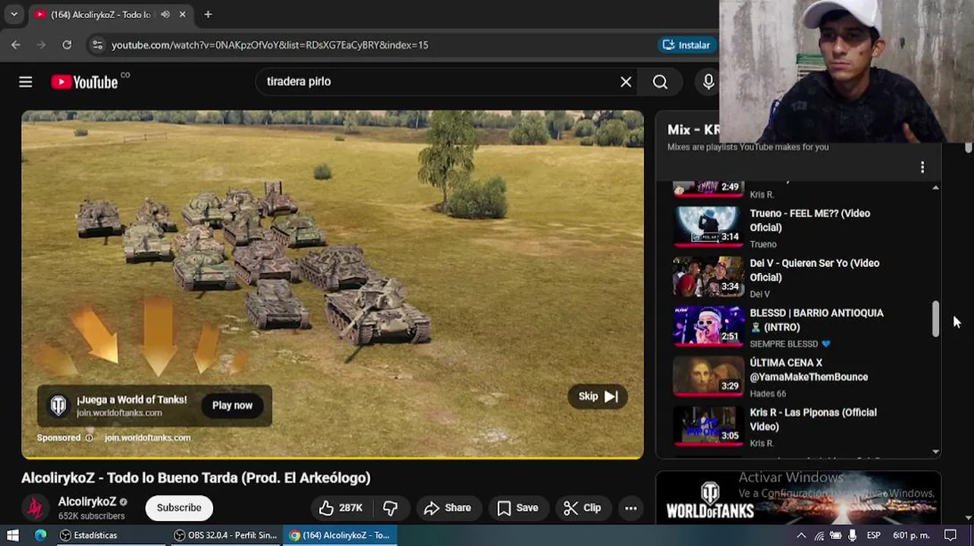View site information icon in address bar
This screenshot has width=974, height=546.
97,45
